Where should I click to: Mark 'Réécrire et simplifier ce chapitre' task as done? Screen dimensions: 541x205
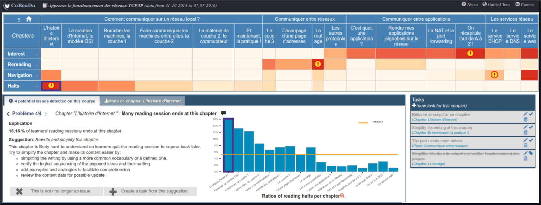[x=531, y=114]
